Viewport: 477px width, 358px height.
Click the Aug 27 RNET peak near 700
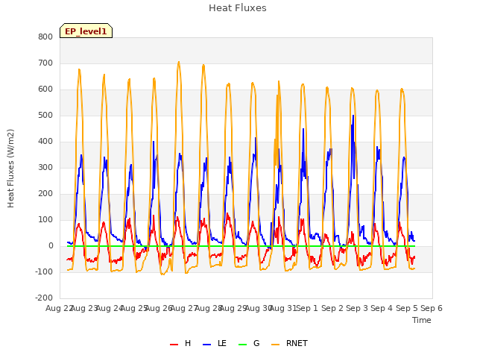tap(179, 62)
